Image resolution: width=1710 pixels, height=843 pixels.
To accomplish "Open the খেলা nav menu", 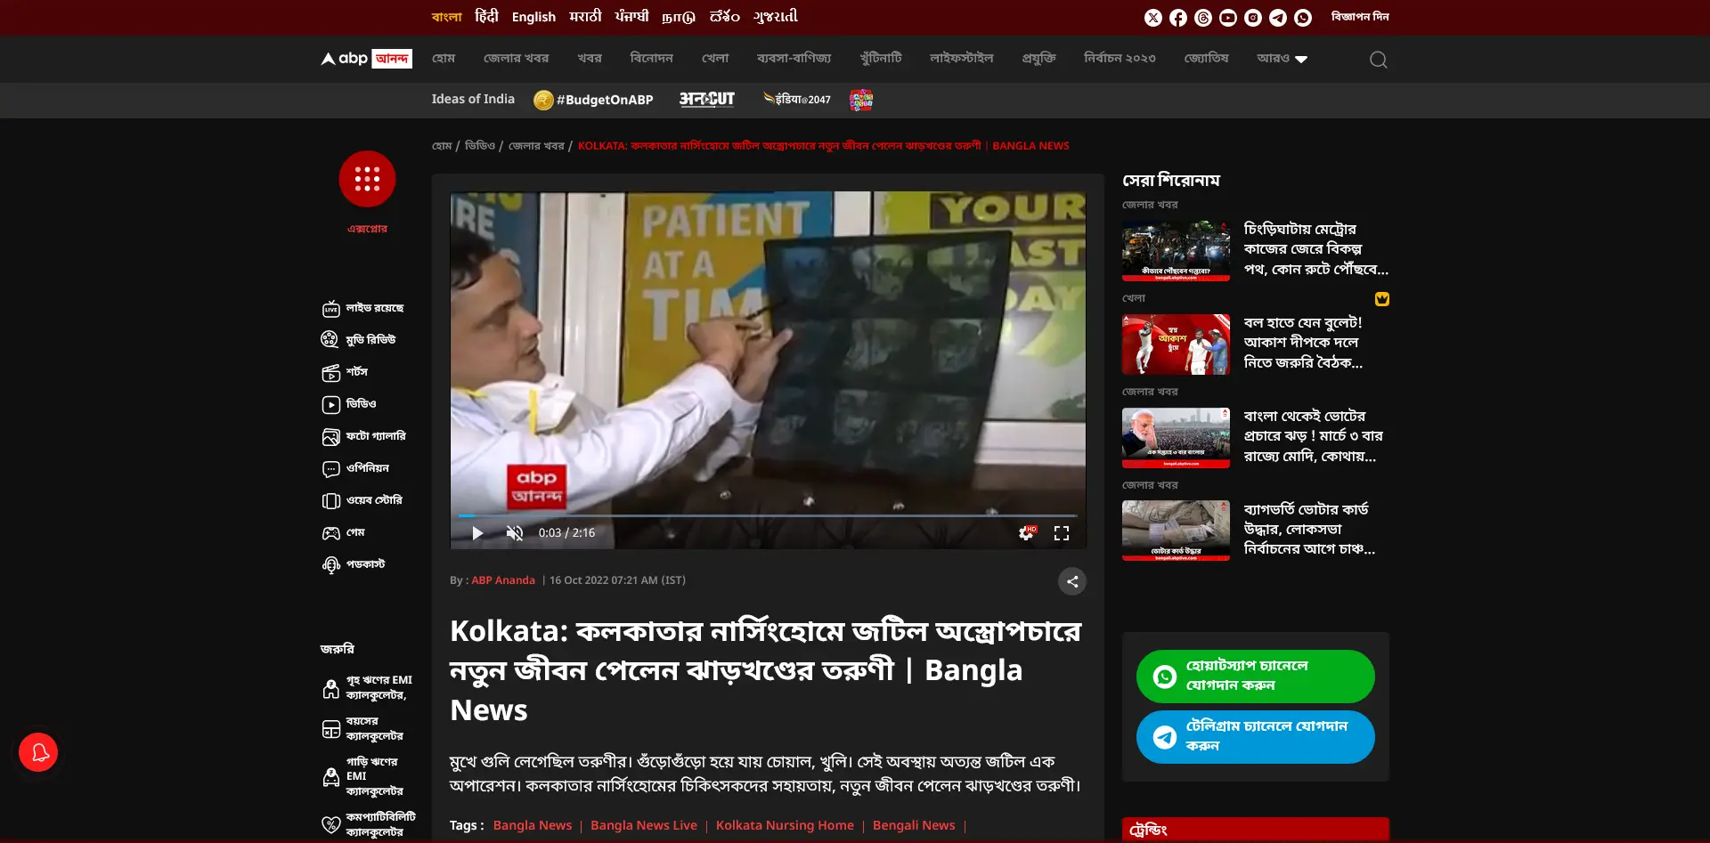I will click(x=715, y=59).
